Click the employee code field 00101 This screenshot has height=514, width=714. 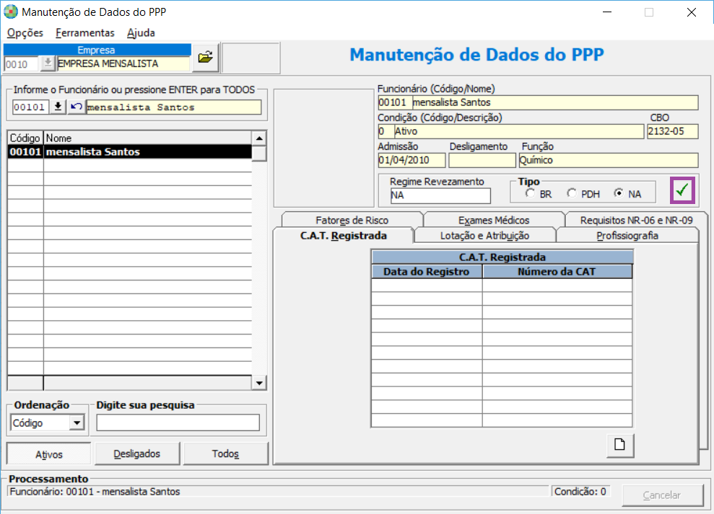click(x=30, y=107)
